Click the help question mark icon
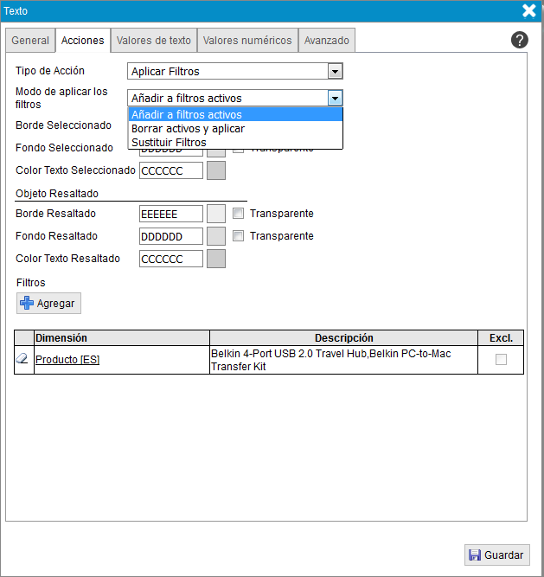 [519, 40]
